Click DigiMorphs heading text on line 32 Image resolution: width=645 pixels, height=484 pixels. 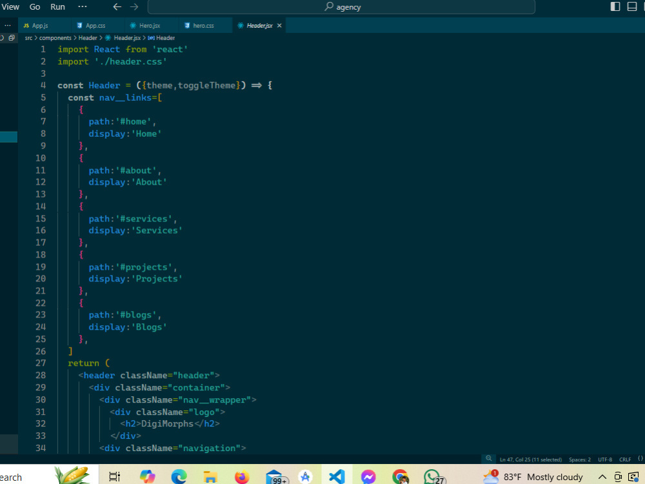coord(167,423)
